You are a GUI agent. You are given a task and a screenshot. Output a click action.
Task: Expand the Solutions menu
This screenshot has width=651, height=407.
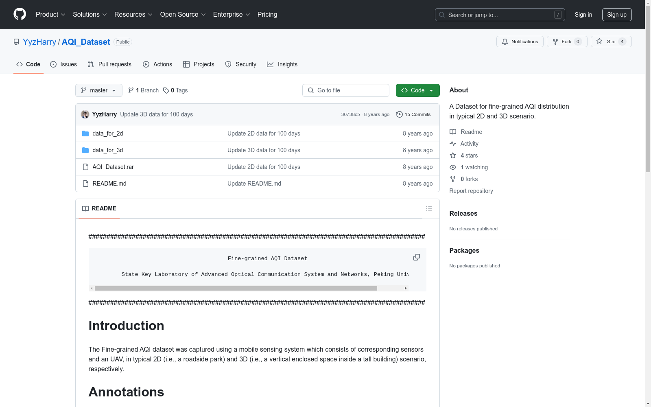(90, 15)
